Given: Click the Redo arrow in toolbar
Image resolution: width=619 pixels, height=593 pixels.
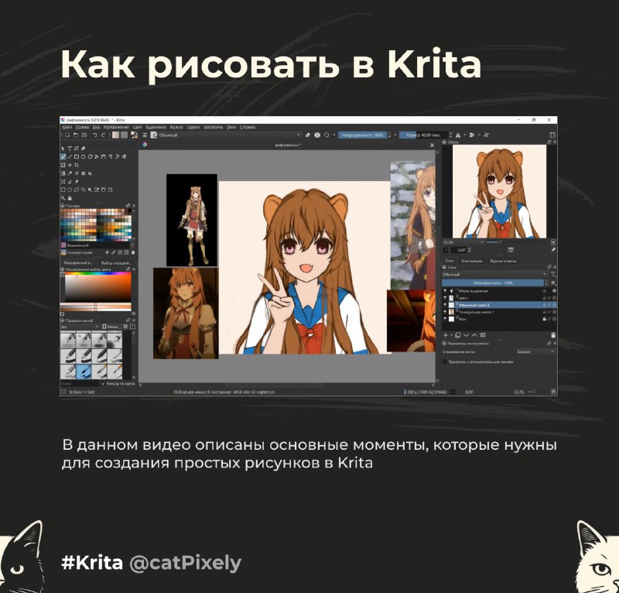Looking at the screenshot, I should [x=103, y=135].
